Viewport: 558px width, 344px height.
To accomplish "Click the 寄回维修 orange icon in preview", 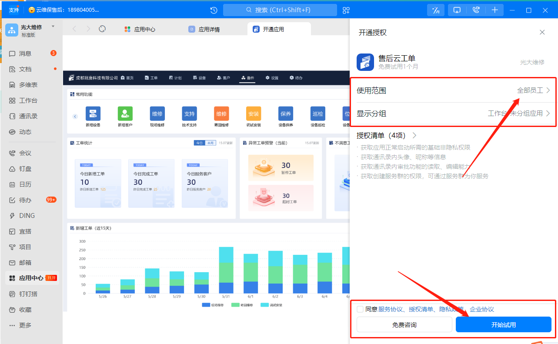I will pos(221,114).
